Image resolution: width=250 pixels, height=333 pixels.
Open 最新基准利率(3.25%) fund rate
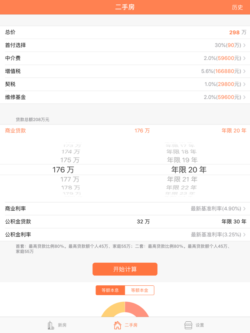point(216,235)
